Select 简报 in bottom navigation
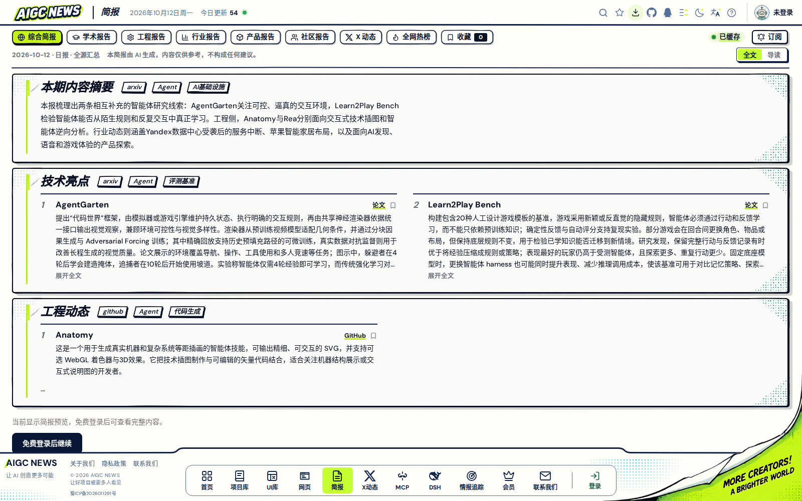Image resolution: width=802 pixels, height=501 pixels. [x=337, y=480]
